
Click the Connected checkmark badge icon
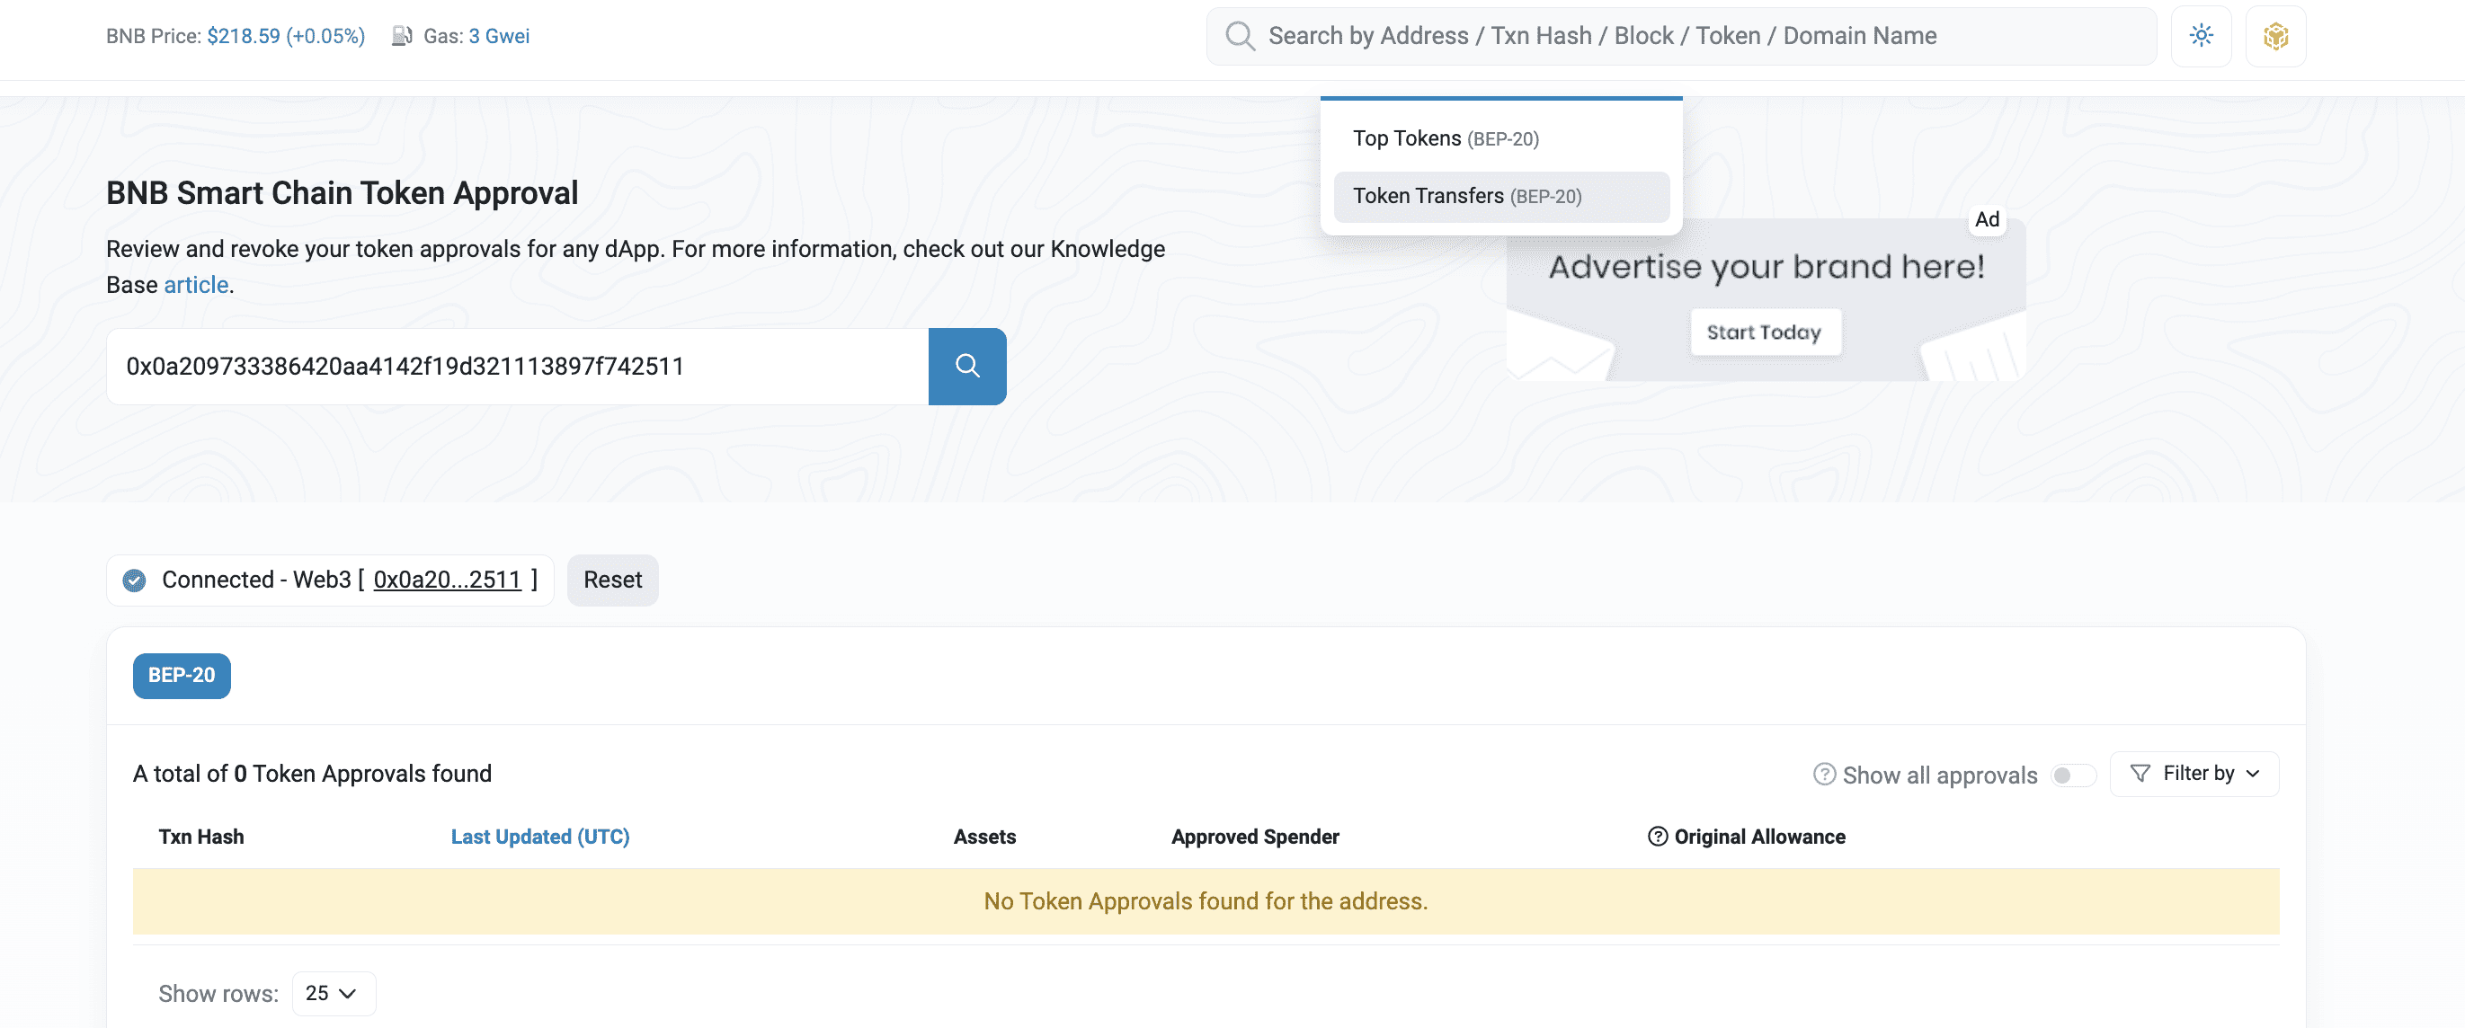[x=134, y=580]
